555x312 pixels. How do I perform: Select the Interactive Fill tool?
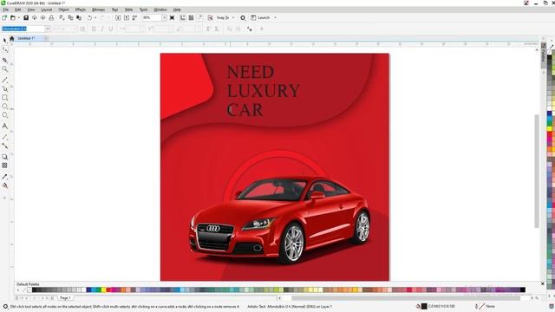coord(4,185)
